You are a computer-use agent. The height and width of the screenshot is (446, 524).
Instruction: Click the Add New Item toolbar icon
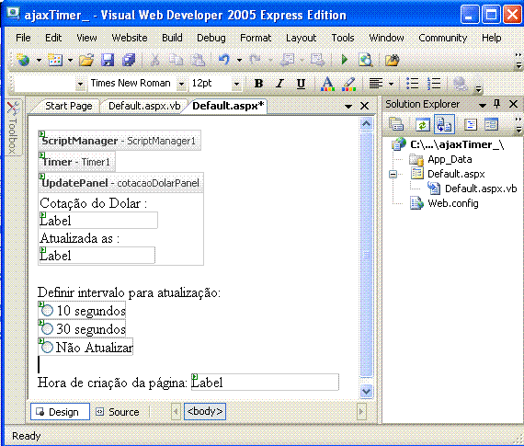55,61
